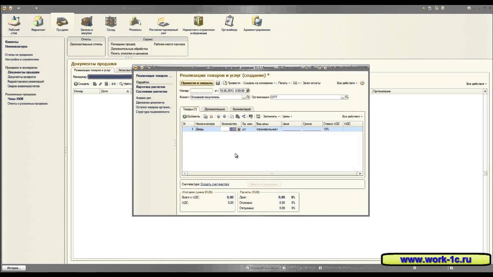
Task: Open Нормативно-справочная информация section
Action: pos(198,25)
